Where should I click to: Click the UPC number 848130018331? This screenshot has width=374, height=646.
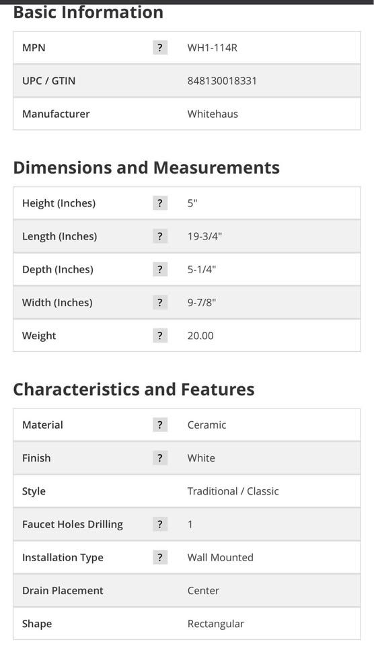[x=222, y=81]
